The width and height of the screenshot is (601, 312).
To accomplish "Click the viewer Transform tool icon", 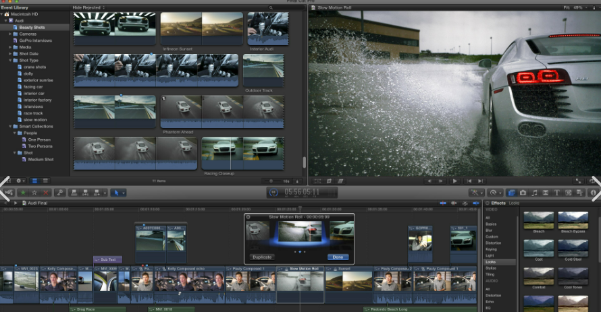I will pyautogui.click(x=317, y=181).
